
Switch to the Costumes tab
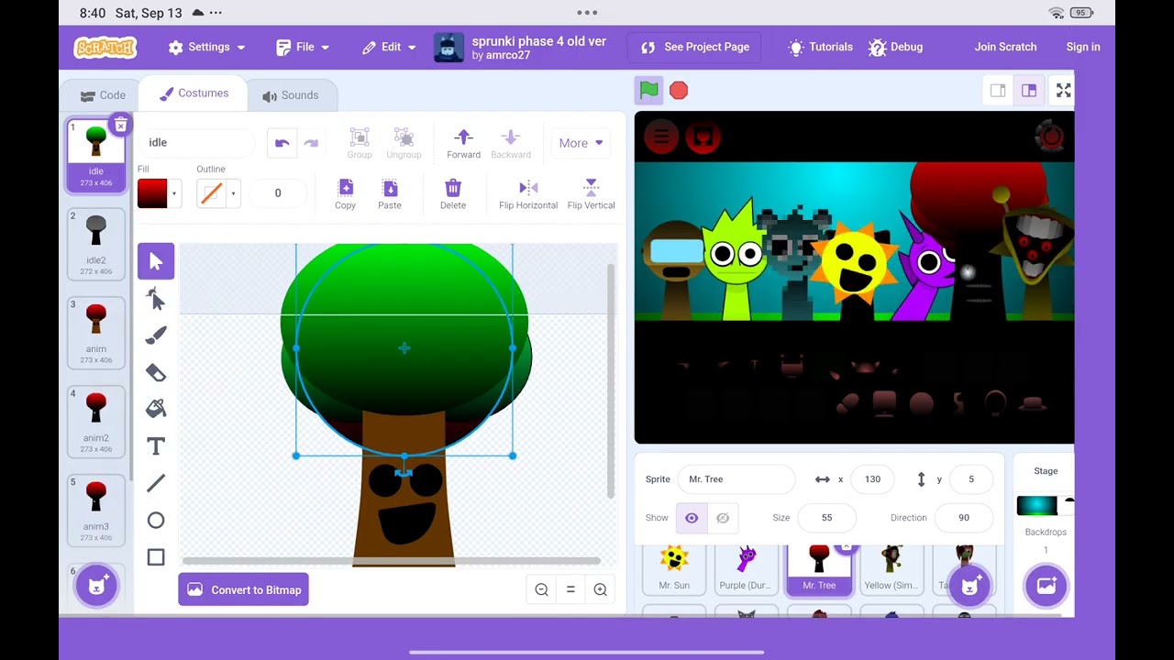point(194,93)
